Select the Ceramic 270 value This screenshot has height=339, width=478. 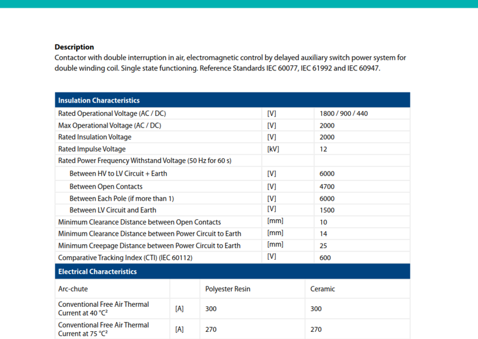(316, 329)
